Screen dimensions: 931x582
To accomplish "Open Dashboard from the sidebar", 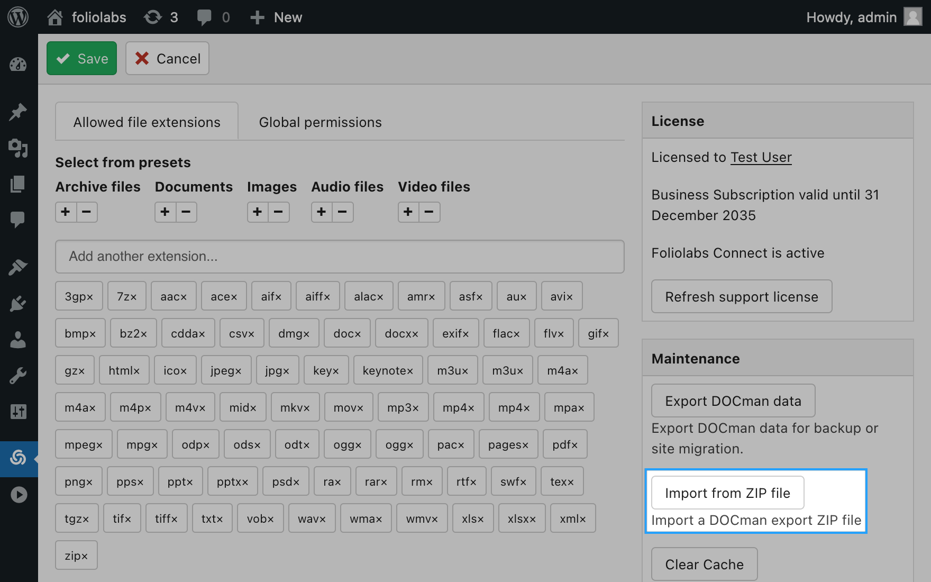I will point(18,65).
